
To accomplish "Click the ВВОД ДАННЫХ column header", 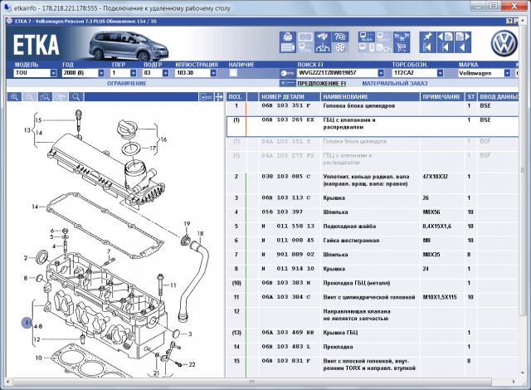I will point(498,97).
